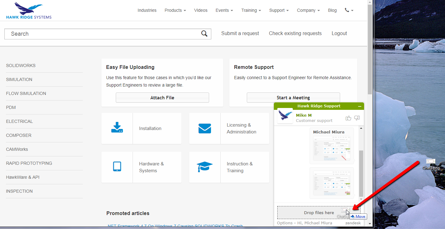The width and height of the screenshot is (445, 229).
Task: Click the Hardware tablet icon
Action: tap(117, 167)
